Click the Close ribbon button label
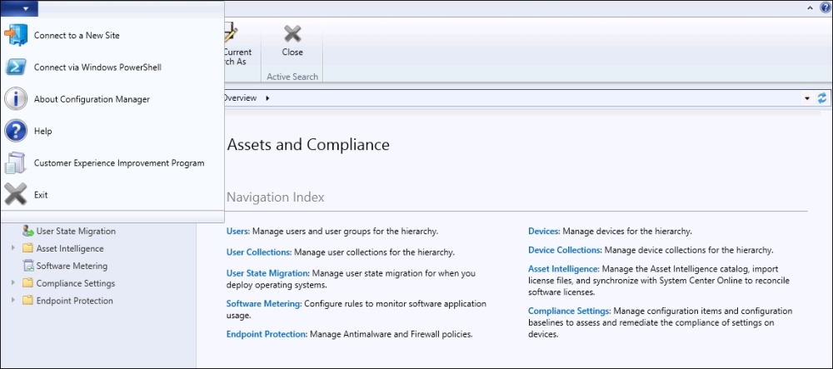Viewport: 833px width, 369px height. click(x=292, y=52)
